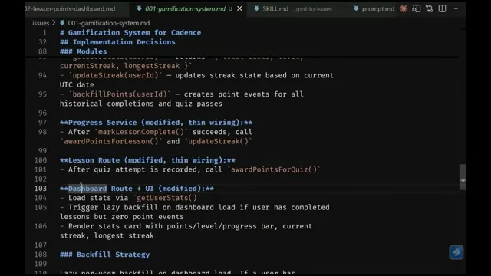Click the Backfill Strategy heading
Screen dimensions: 491x276
pyautogui.click(x=104, y=255)
